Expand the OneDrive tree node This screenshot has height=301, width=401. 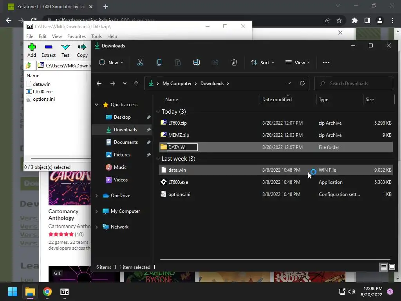point(97,196)
